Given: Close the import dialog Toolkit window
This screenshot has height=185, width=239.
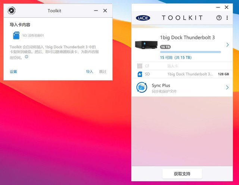Looking at the screenshot, I should [105, 11].
